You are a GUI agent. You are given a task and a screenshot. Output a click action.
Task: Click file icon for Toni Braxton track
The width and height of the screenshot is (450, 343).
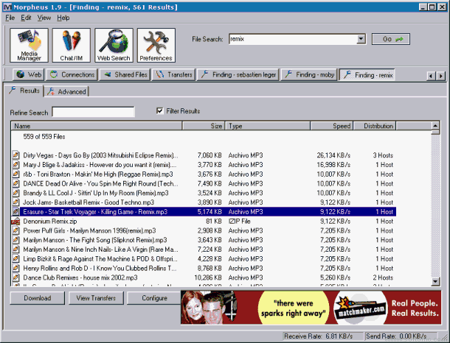point(15,174)
